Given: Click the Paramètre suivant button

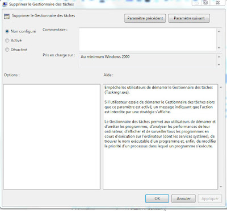Looking at the screenshot, I should pyautogui.click(x=189, y=18).
